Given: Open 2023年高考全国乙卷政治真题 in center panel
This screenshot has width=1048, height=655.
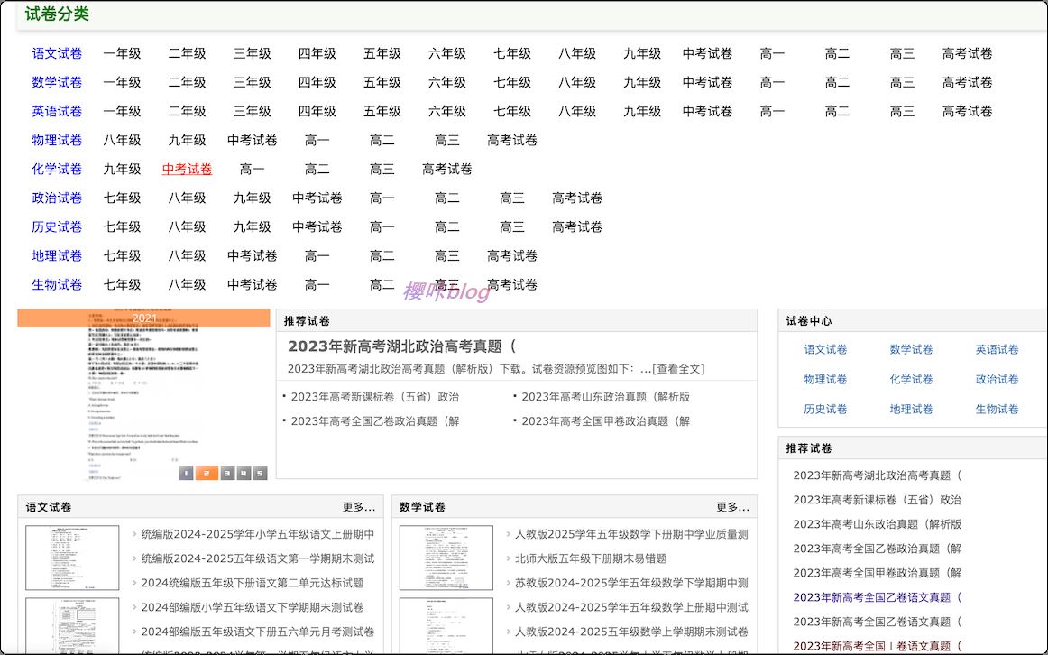Looking at the screenshot, I should tap(375, 421).
